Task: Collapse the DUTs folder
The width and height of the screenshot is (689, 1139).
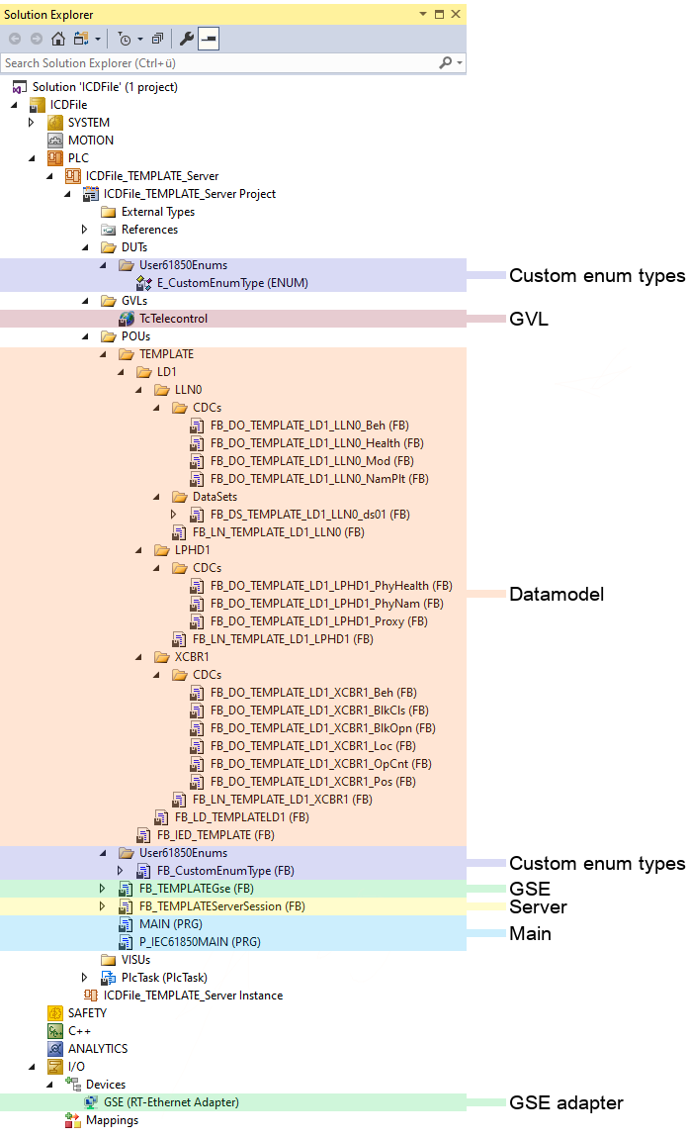Action: click(x=85, y=247)
